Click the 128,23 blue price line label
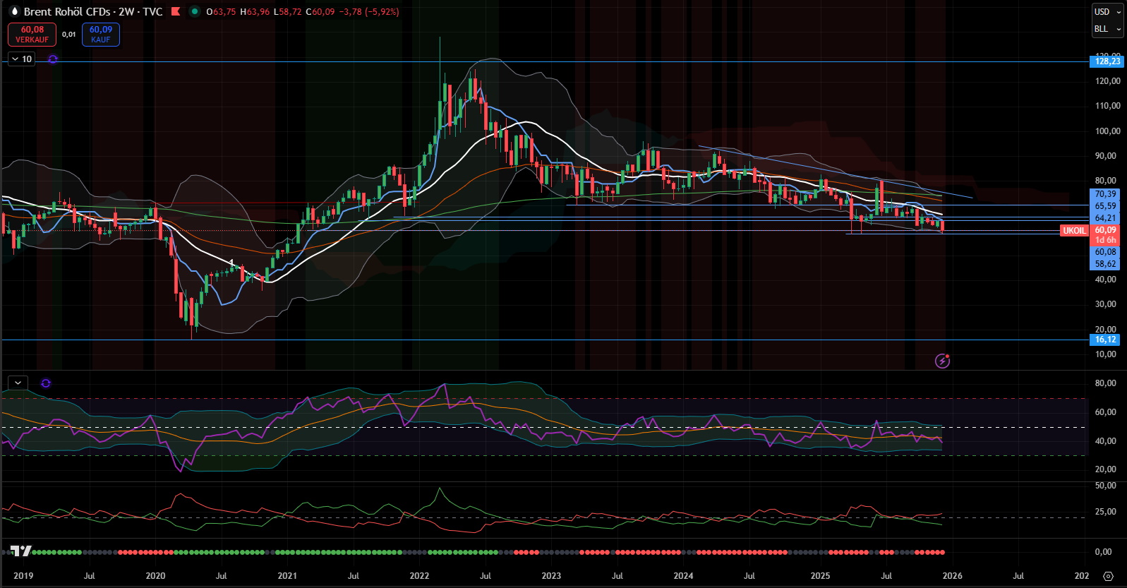Image resolution: width=1127 pixels, height=588 pixels. [x=1107, y=61]
